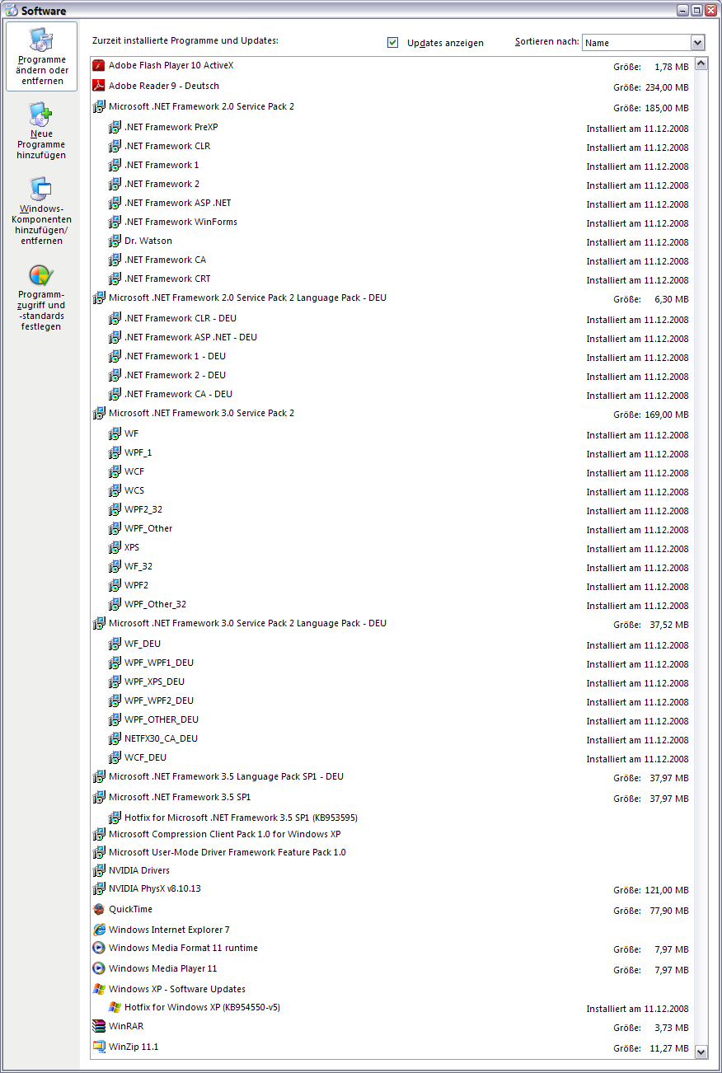This screenshot has width=722, height=1073.
Task: Click the 234,00 MB size of Adobe Reader
Action: pyautogui.click(x=667, y=87)
